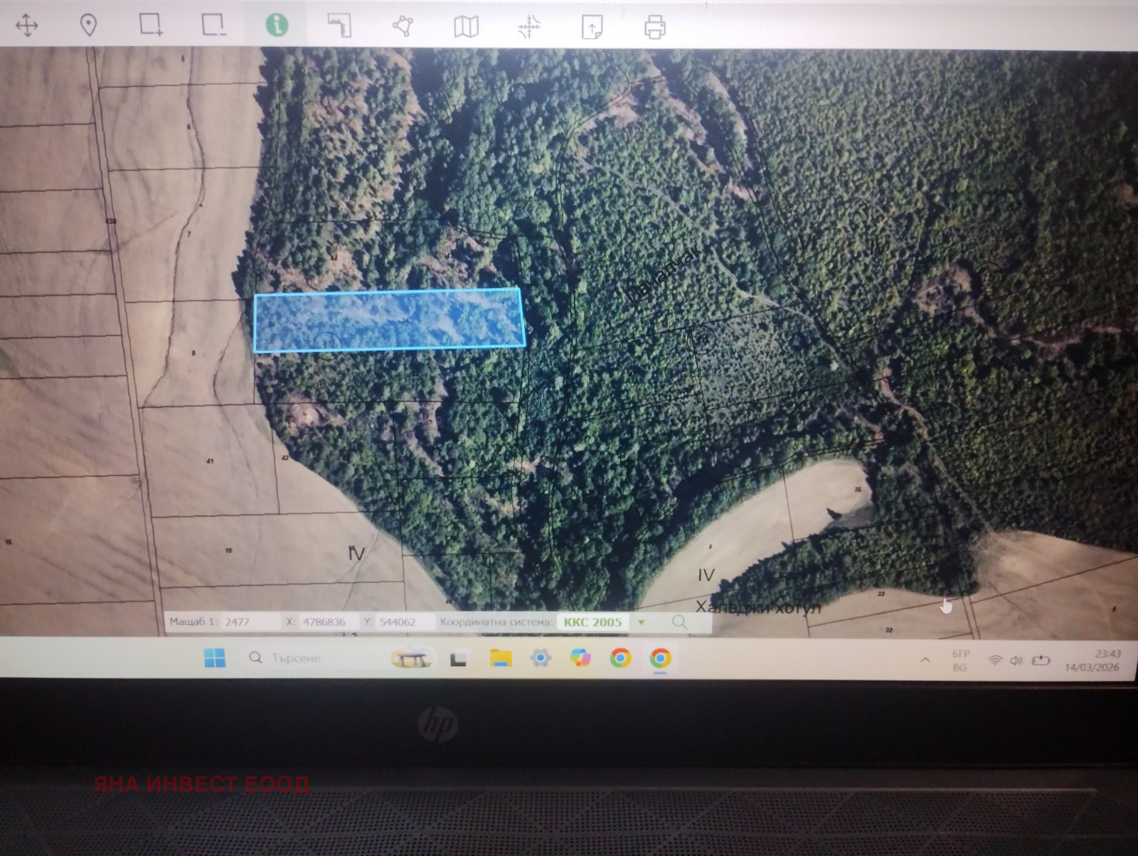Screen dimensions: 1138x856
Task: Expand the system tray hidden icons chevron
Action: 925,660
